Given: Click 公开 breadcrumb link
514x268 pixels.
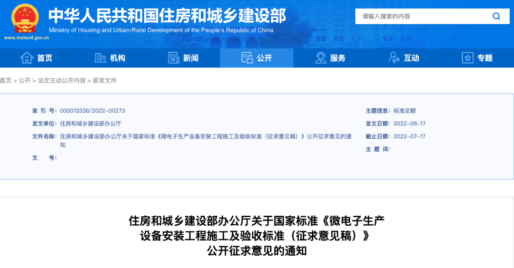Looking at the screenshot, I should (25, 81).
